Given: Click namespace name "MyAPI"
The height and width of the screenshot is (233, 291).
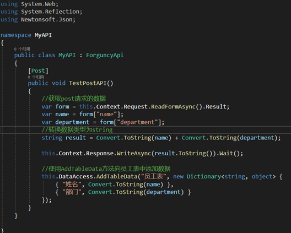Looking at the screenshot, I should (x=43, y=35).
